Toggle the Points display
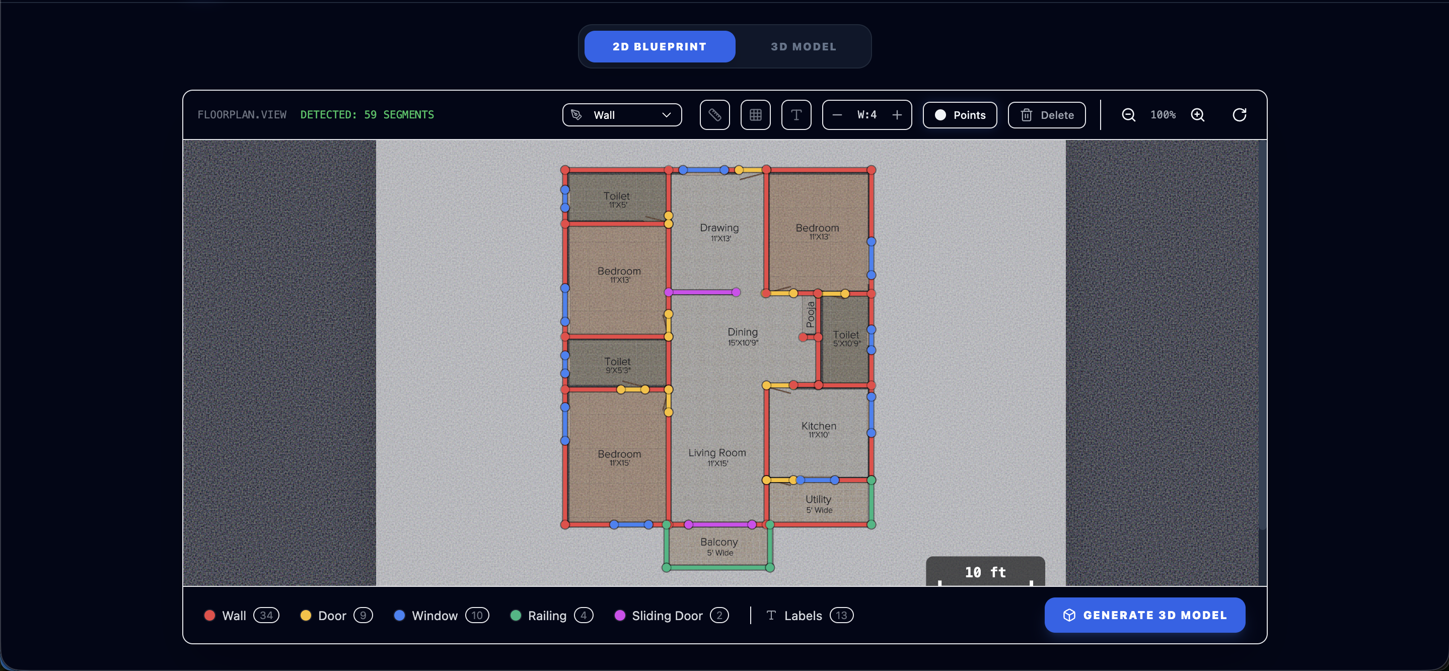 [960, 115]
